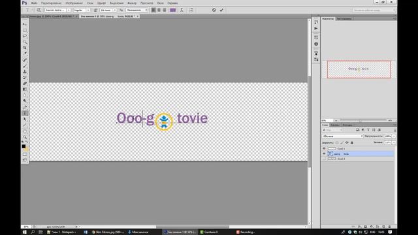418x235 pixels.
Task: Select the Healing Brush tool
Action: click(x=25, y=60)
